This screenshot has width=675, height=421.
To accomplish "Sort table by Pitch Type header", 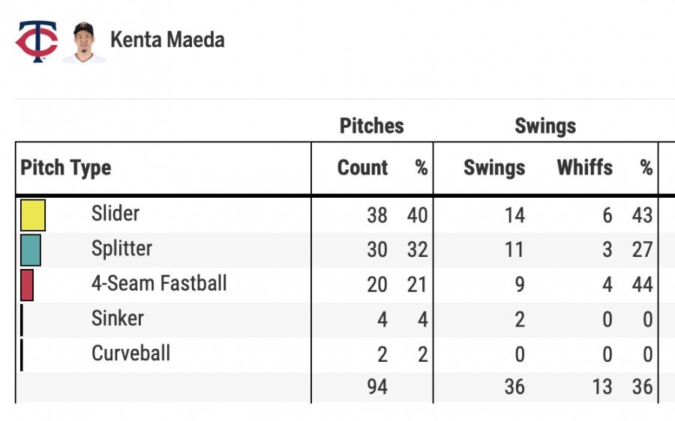I will pyautogui.click(x=66, y=168).
